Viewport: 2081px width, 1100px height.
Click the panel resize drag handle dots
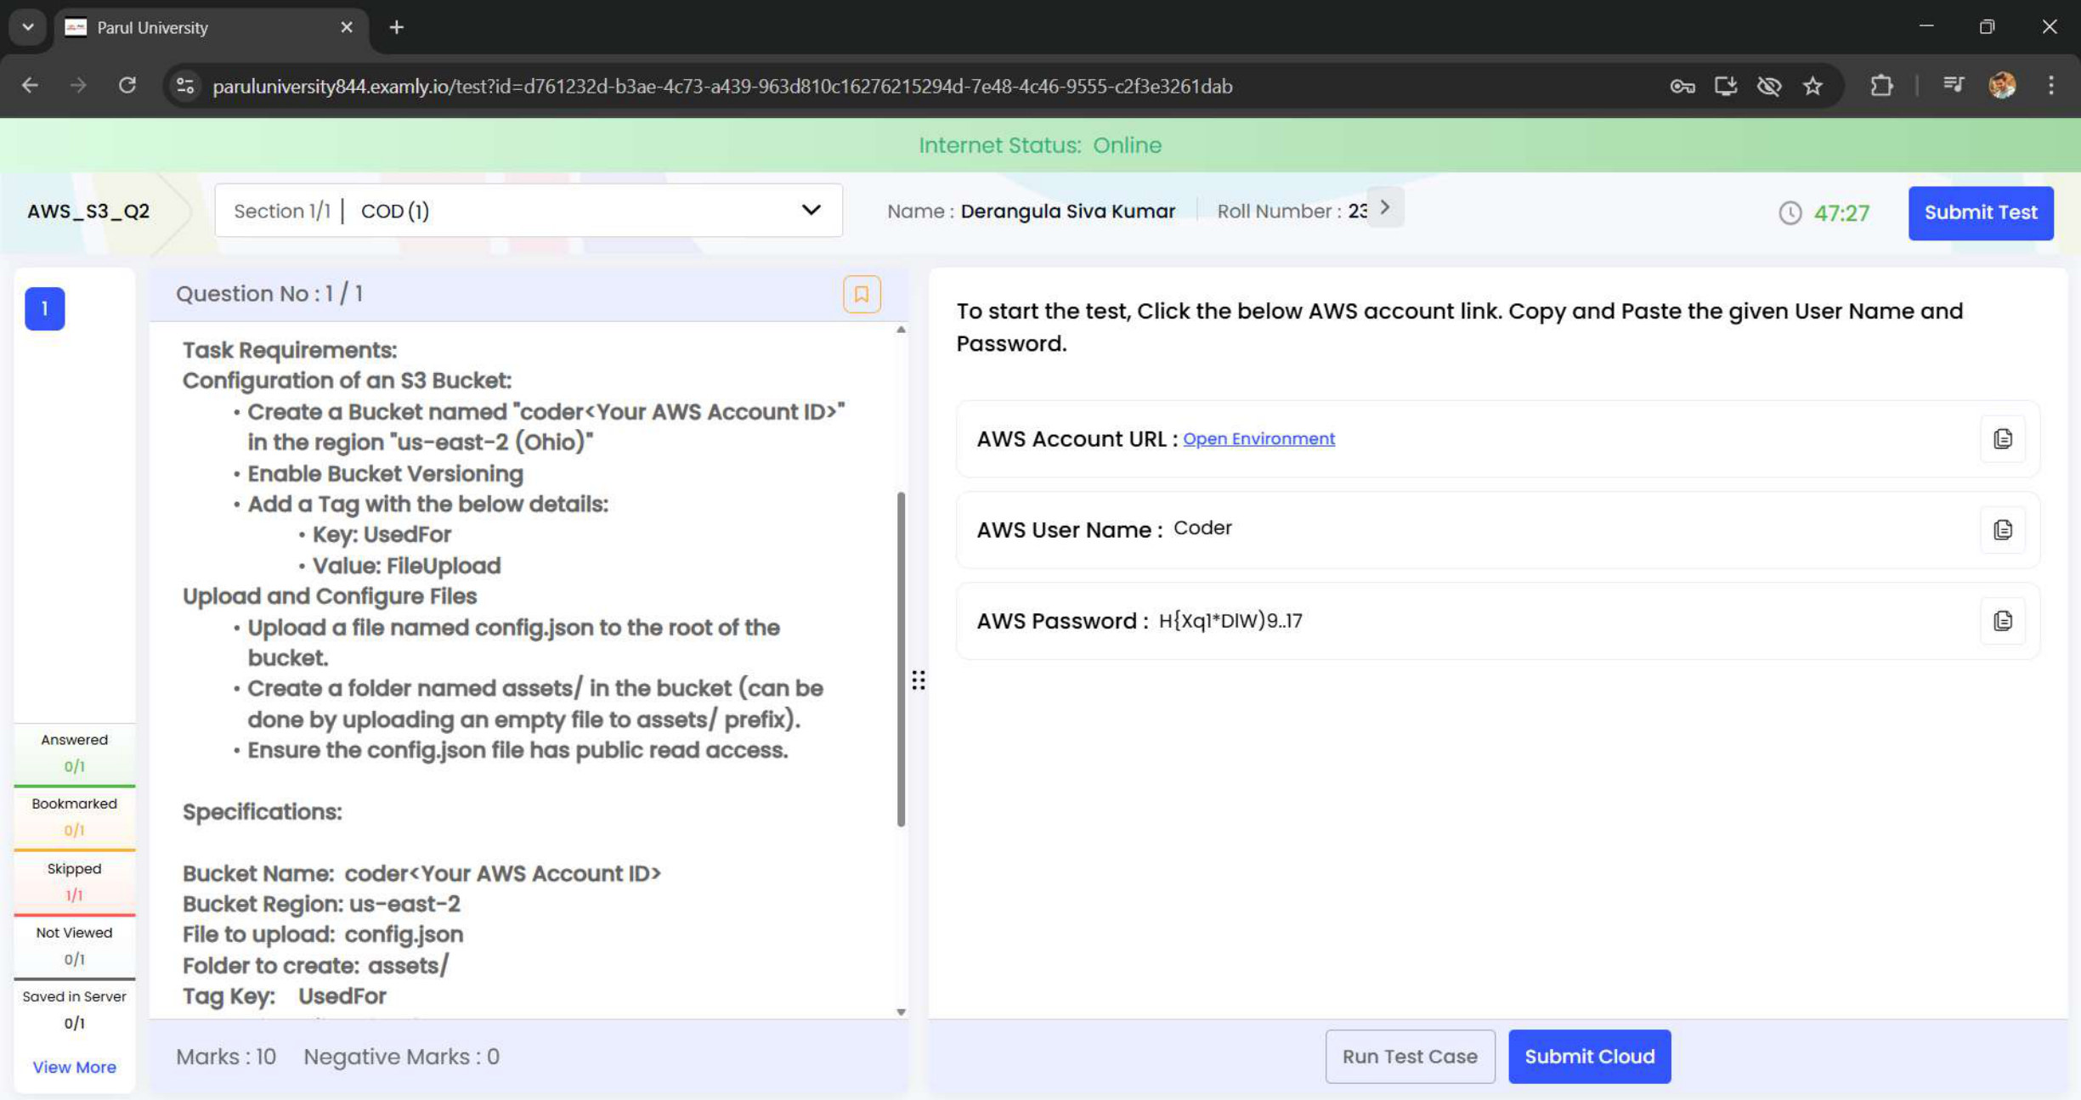[918, 680]
